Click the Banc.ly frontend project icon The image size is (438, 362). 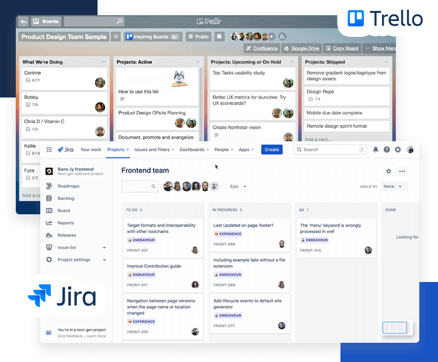[x=49, y=172]
